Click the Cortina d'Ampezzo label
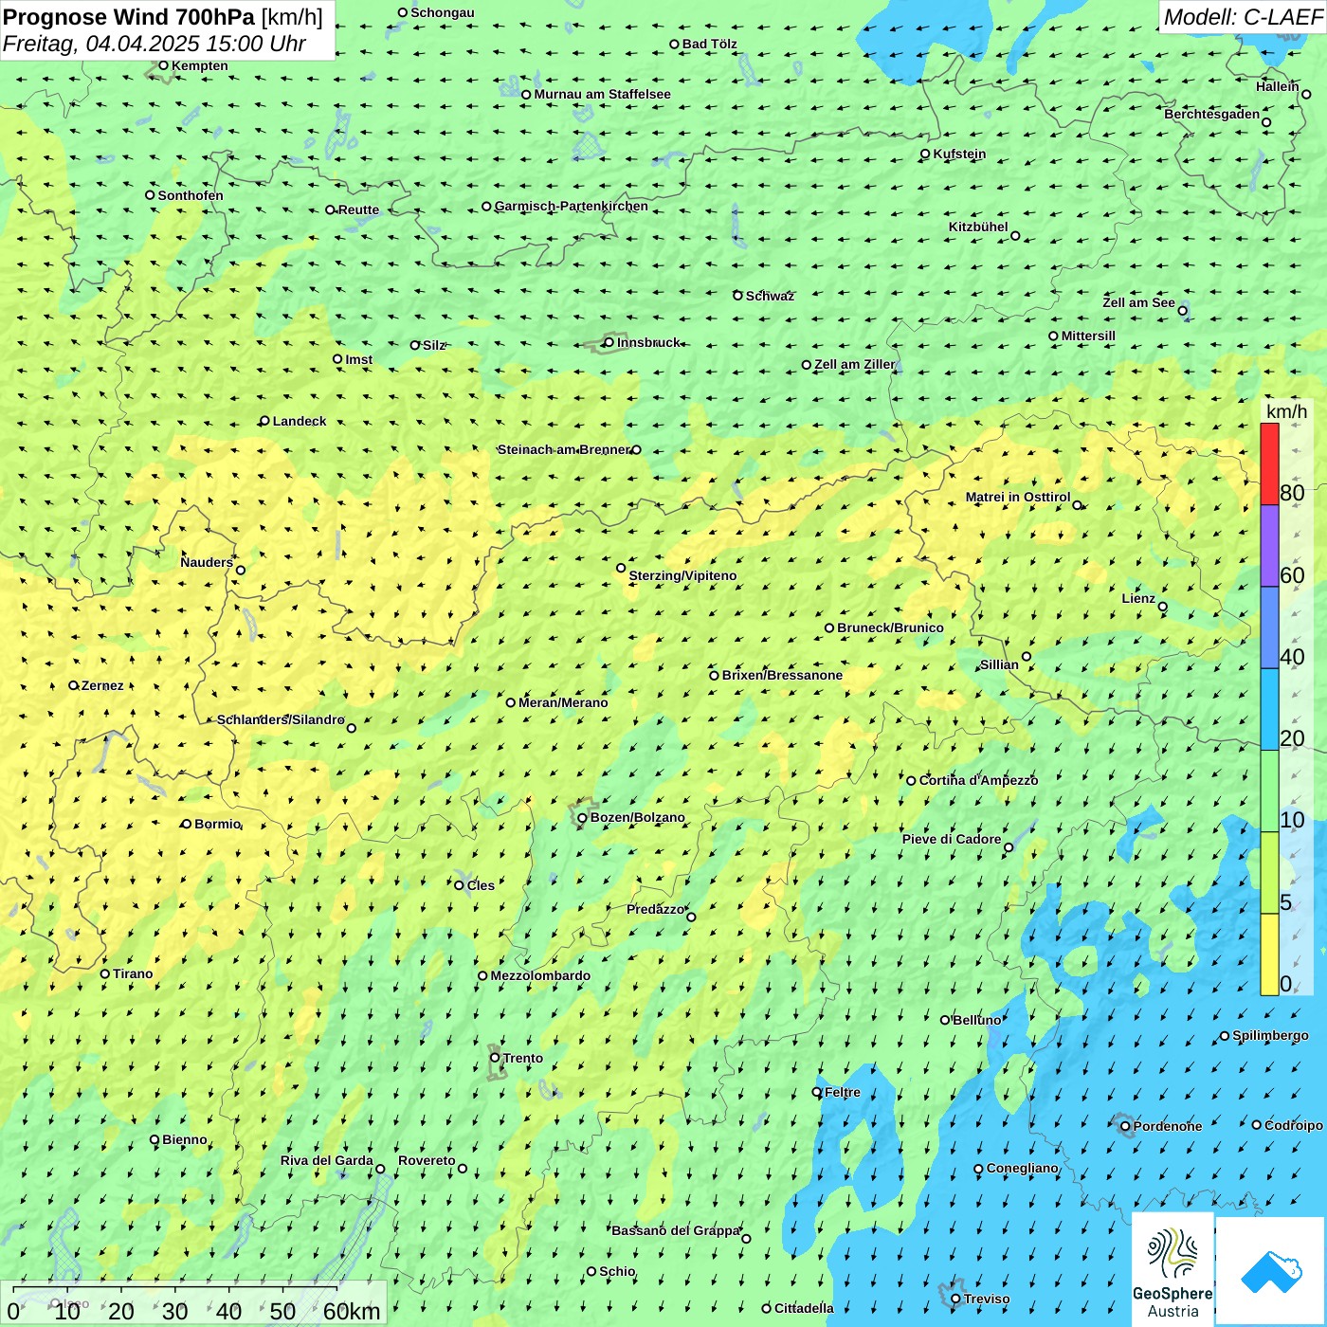The width and height of the screenshot is (1327, 1327). click(x=978, y=780)
